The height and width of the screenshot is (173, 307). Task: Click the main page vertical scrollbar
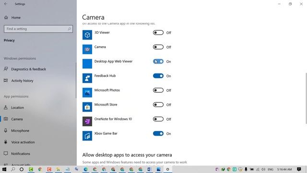[306, 98]
